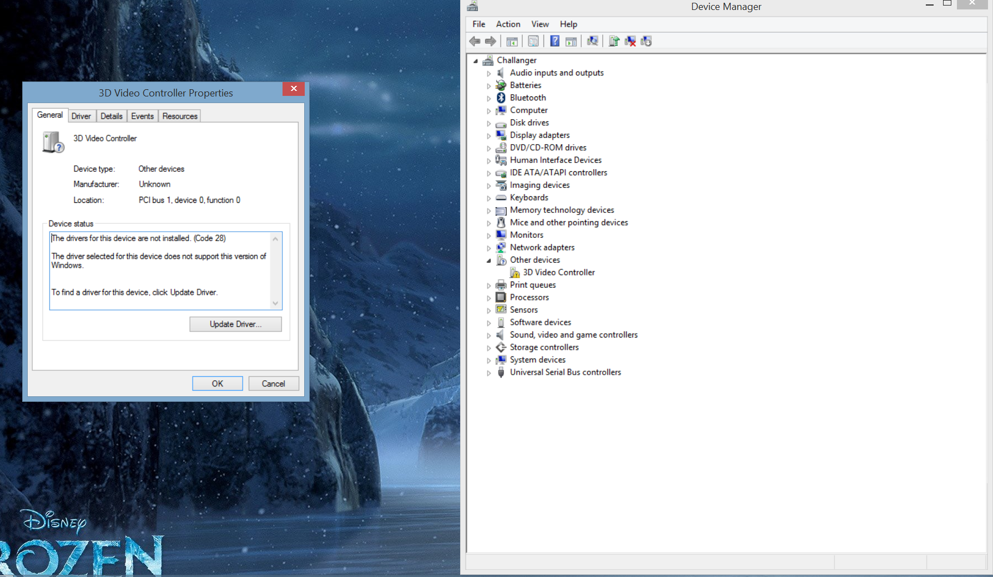Click OK in the Properties dialog
This screenshot has width=993, height=577.
218,384
